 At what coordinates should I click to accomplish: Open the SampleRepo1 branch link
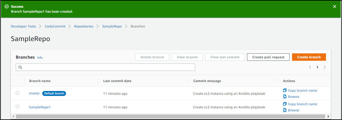point(40,107)
